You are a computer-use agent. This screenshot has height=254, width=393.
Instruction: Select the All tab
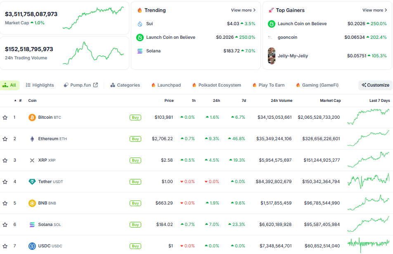[9, 85]
